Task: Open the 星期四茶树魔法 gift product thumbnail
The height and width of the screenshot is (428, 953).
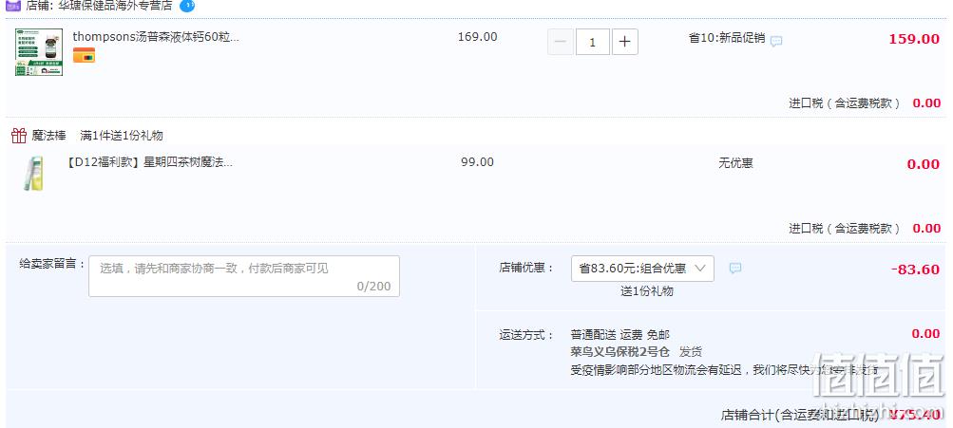Action: click(x=34, y=173)
